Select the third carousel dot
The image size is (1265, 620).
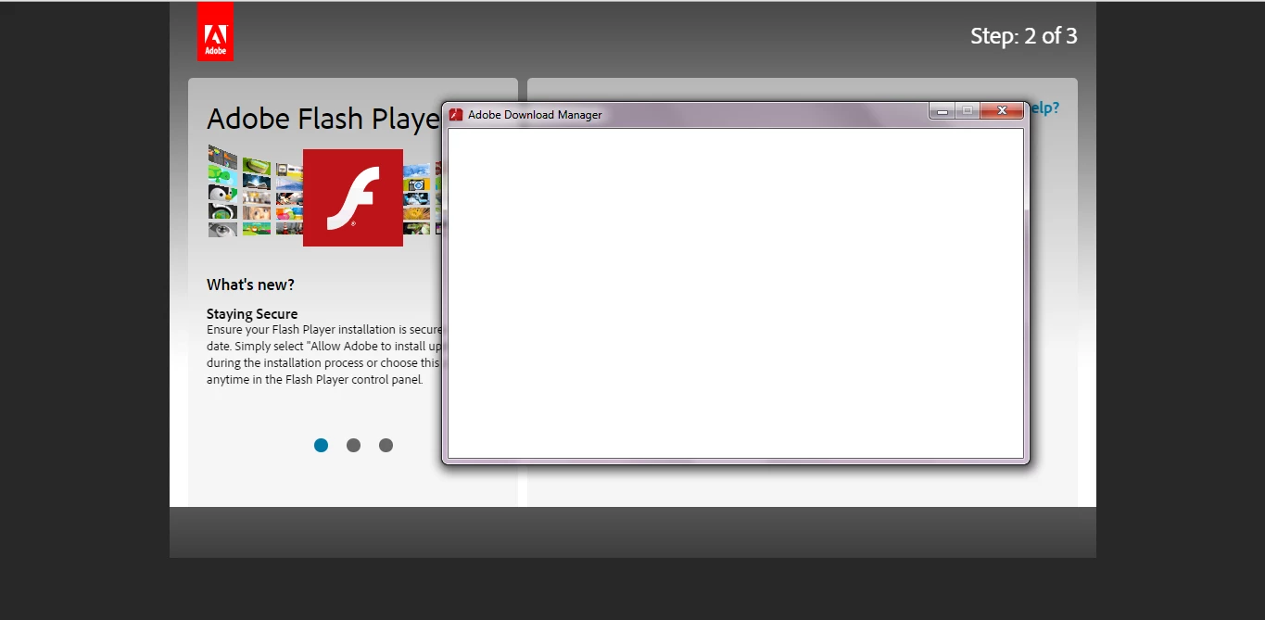[386, 445]
